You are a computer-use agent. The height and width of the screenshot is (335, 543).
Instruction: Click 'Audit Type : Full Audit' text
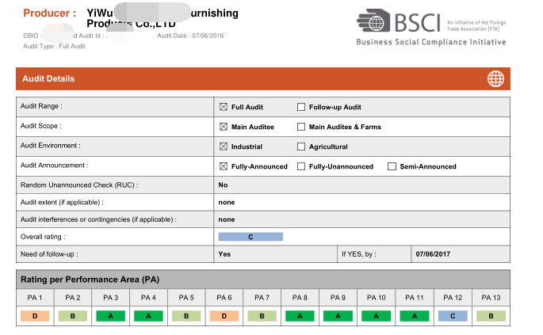pos(54,46)
